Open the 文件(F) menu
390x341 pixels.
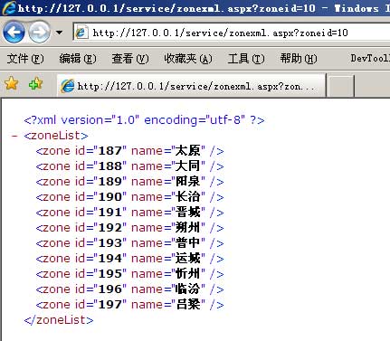pyautogui.click(x=25, y=59)
